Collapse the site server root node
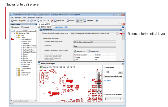Image resolution: width=168 pixels, height=107 pixels. coord(12,31)
